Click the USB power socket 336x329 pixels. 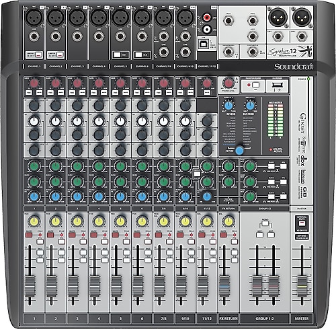coord(278,85)
